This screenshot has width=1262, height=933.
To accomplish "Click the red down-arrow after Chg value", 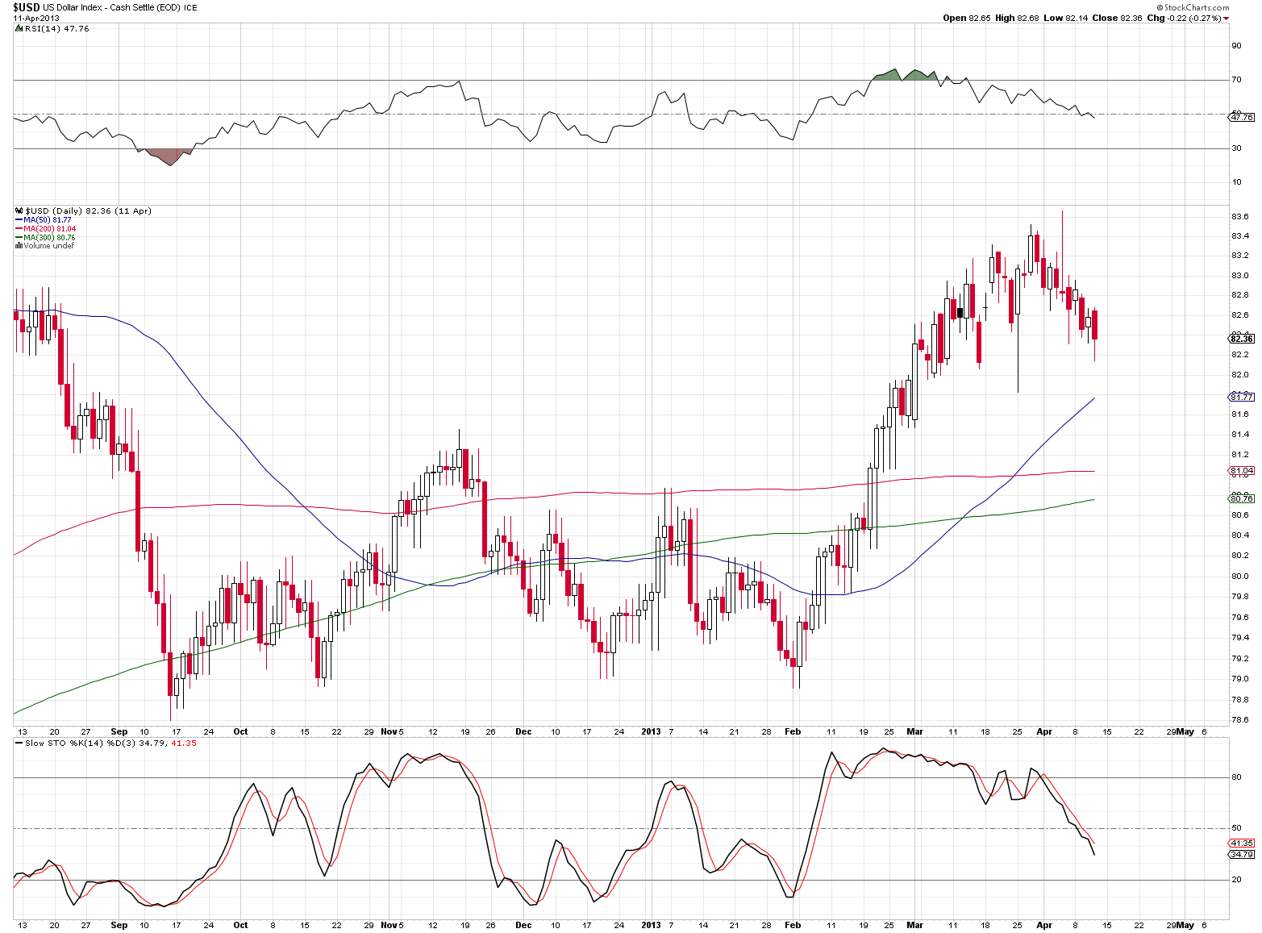I will point(1227,19).
